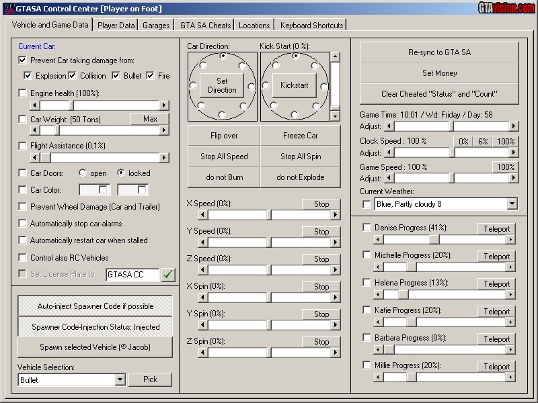Open the Vehicle Selection dropdown
538x403 pixels.
[120, 380]
